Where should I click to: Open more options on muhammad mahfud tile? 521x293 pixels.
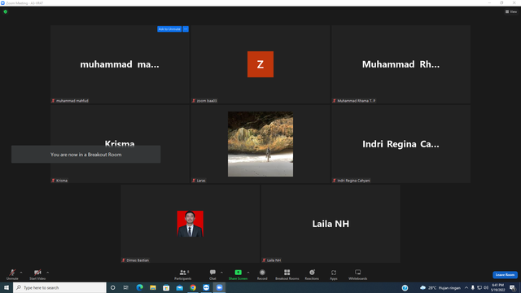[x=186, y=29]
